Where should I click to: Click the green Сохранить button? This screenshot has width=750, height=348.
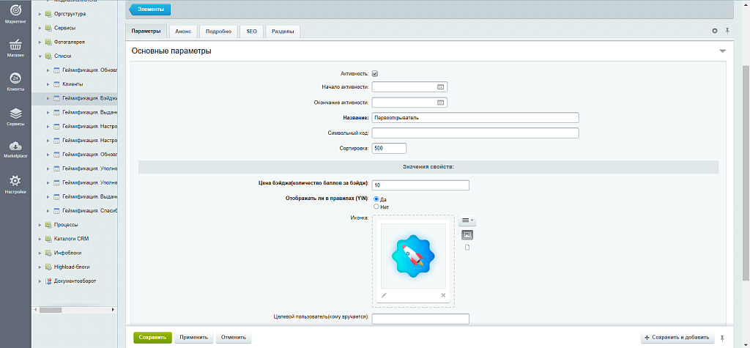click(152, 338)
